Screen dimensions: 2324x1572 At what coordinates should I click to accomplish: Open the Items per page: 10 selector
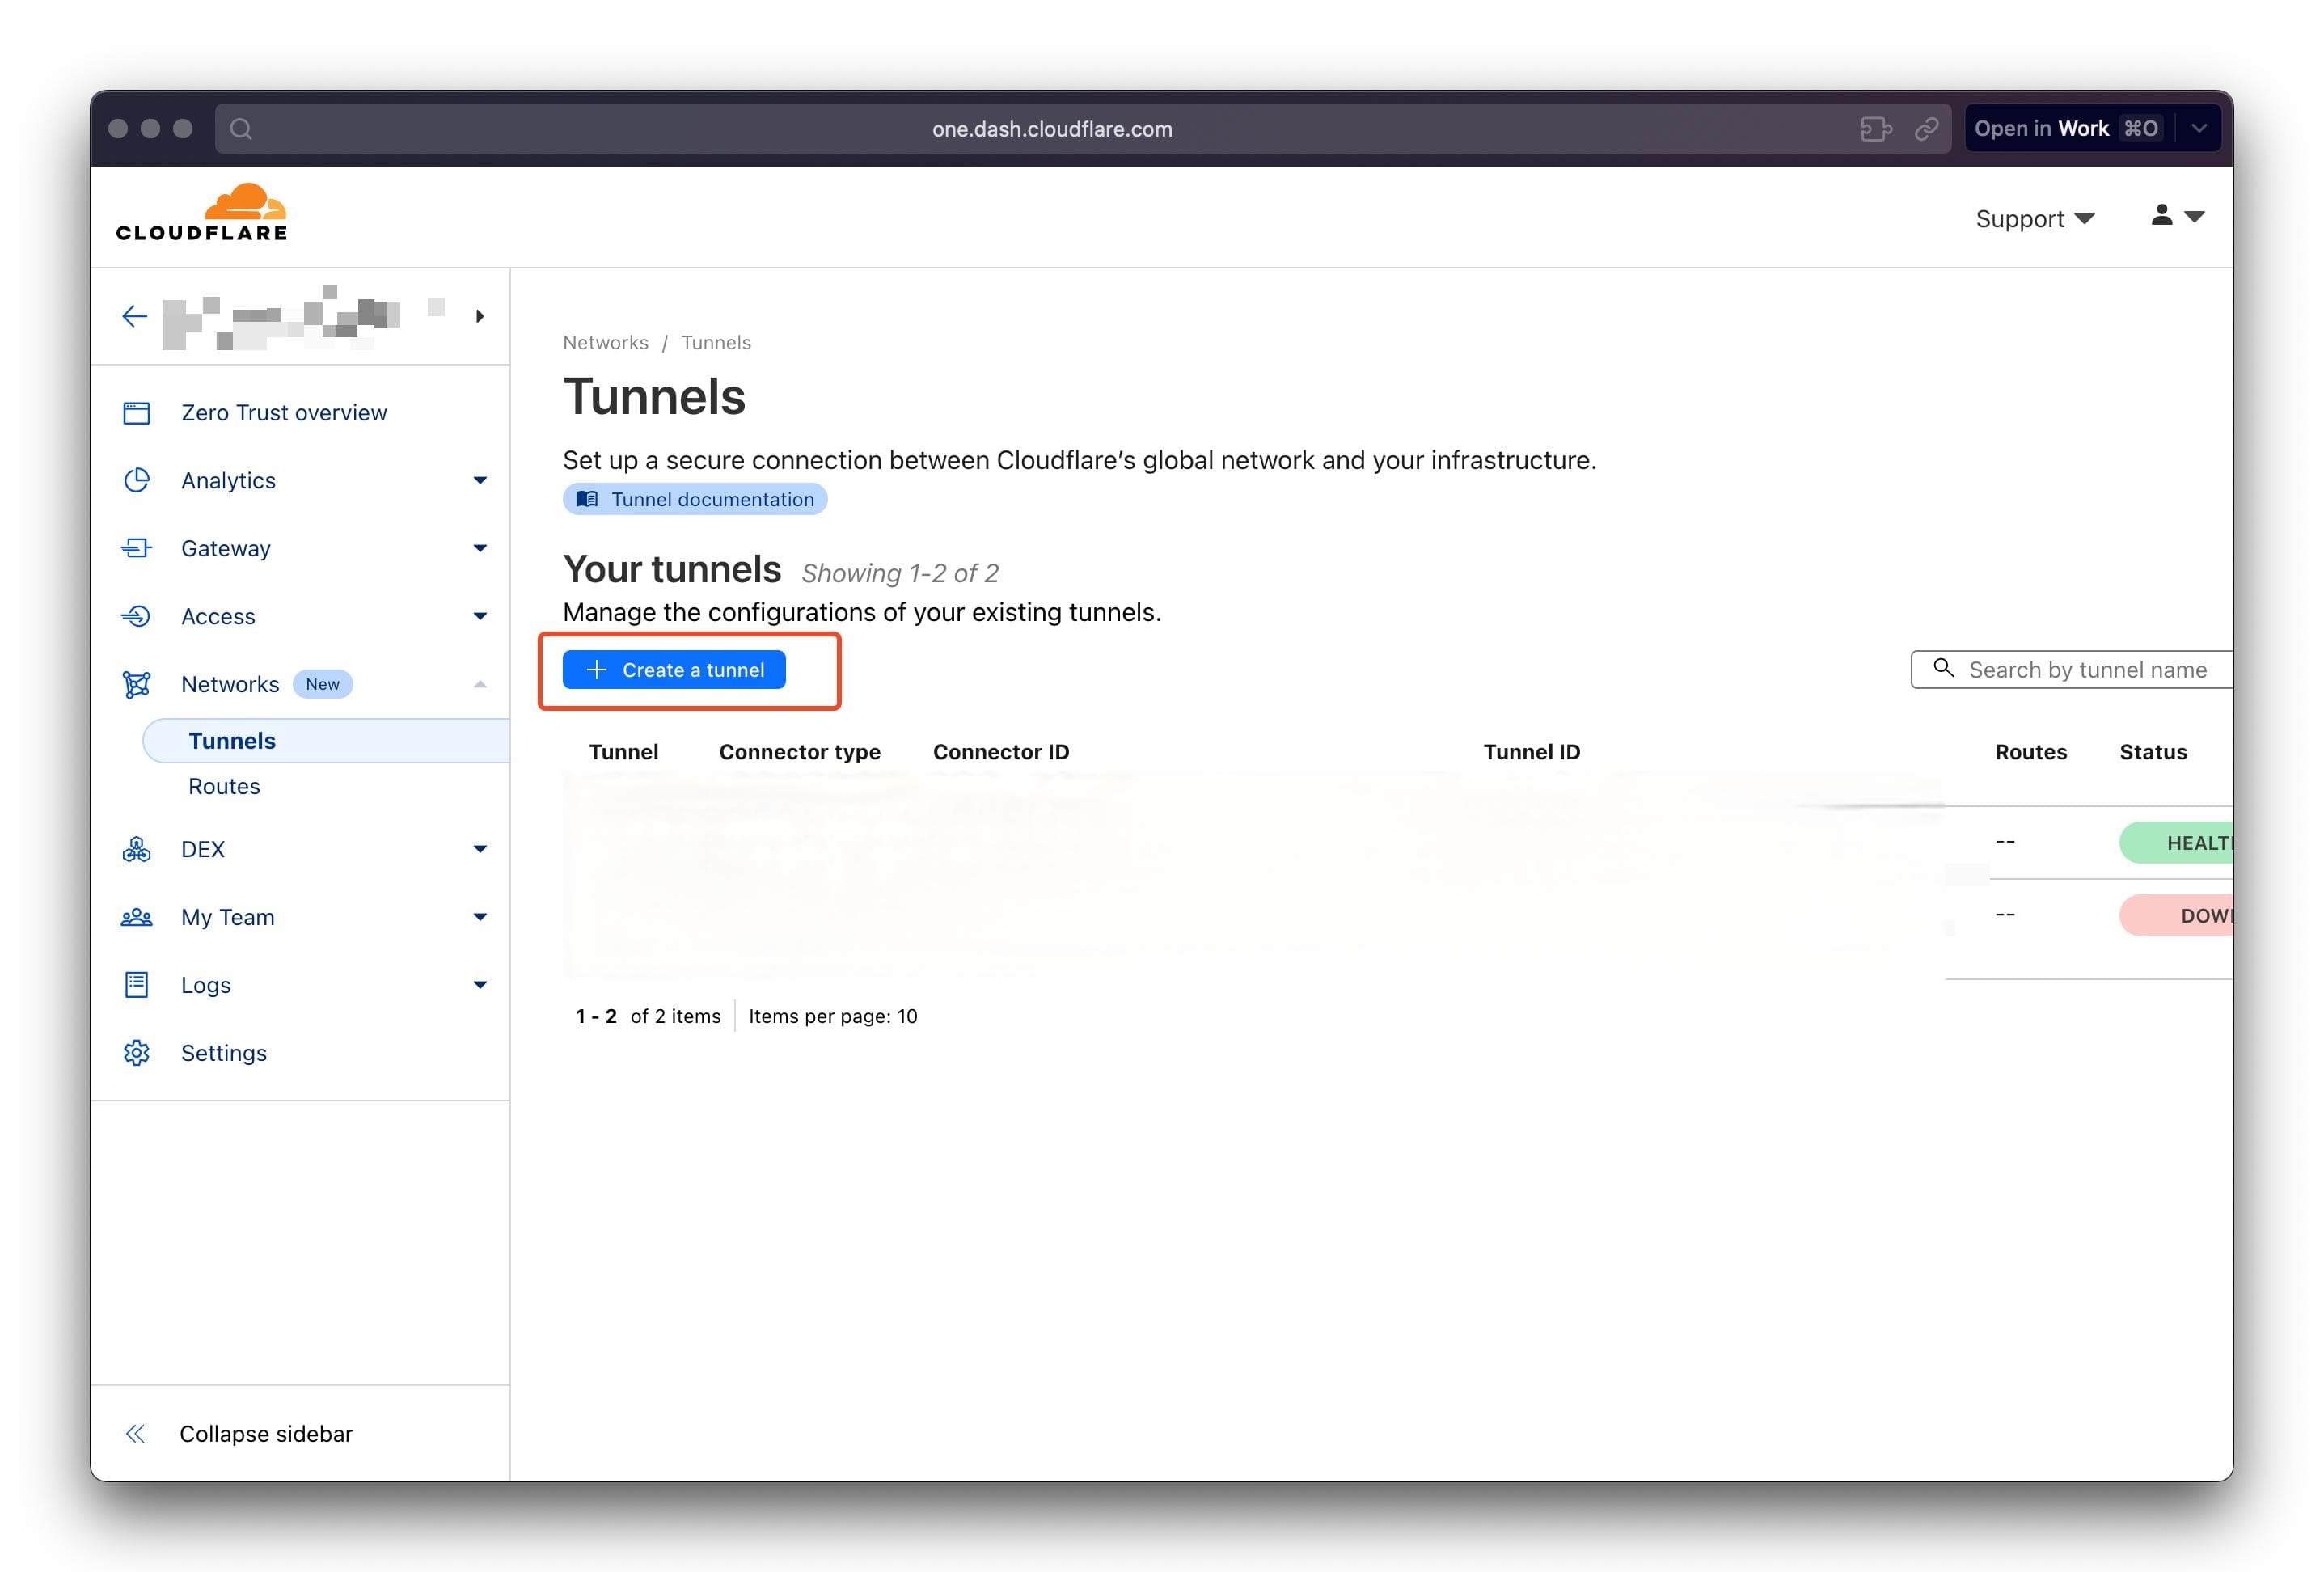point(833,1017)
